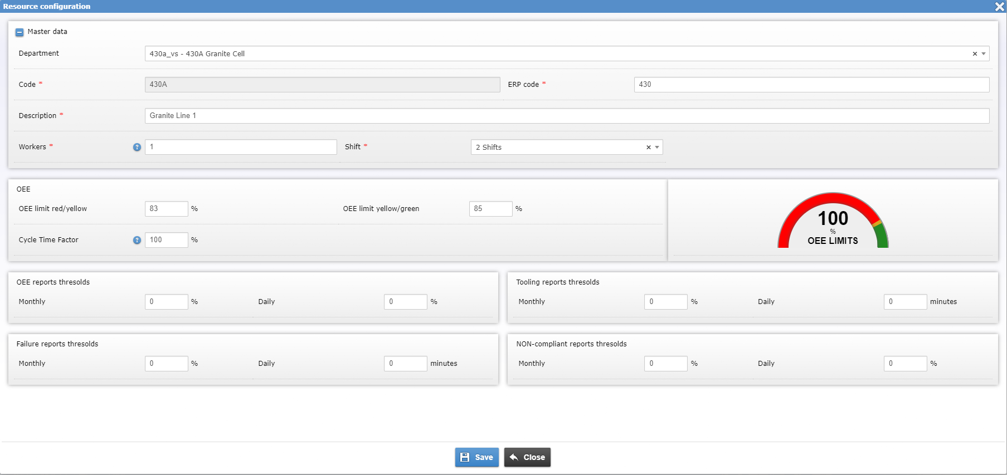This screenshot has height=475, width=1007.
Task: Save the resource configuration
Action: [476, 457]
